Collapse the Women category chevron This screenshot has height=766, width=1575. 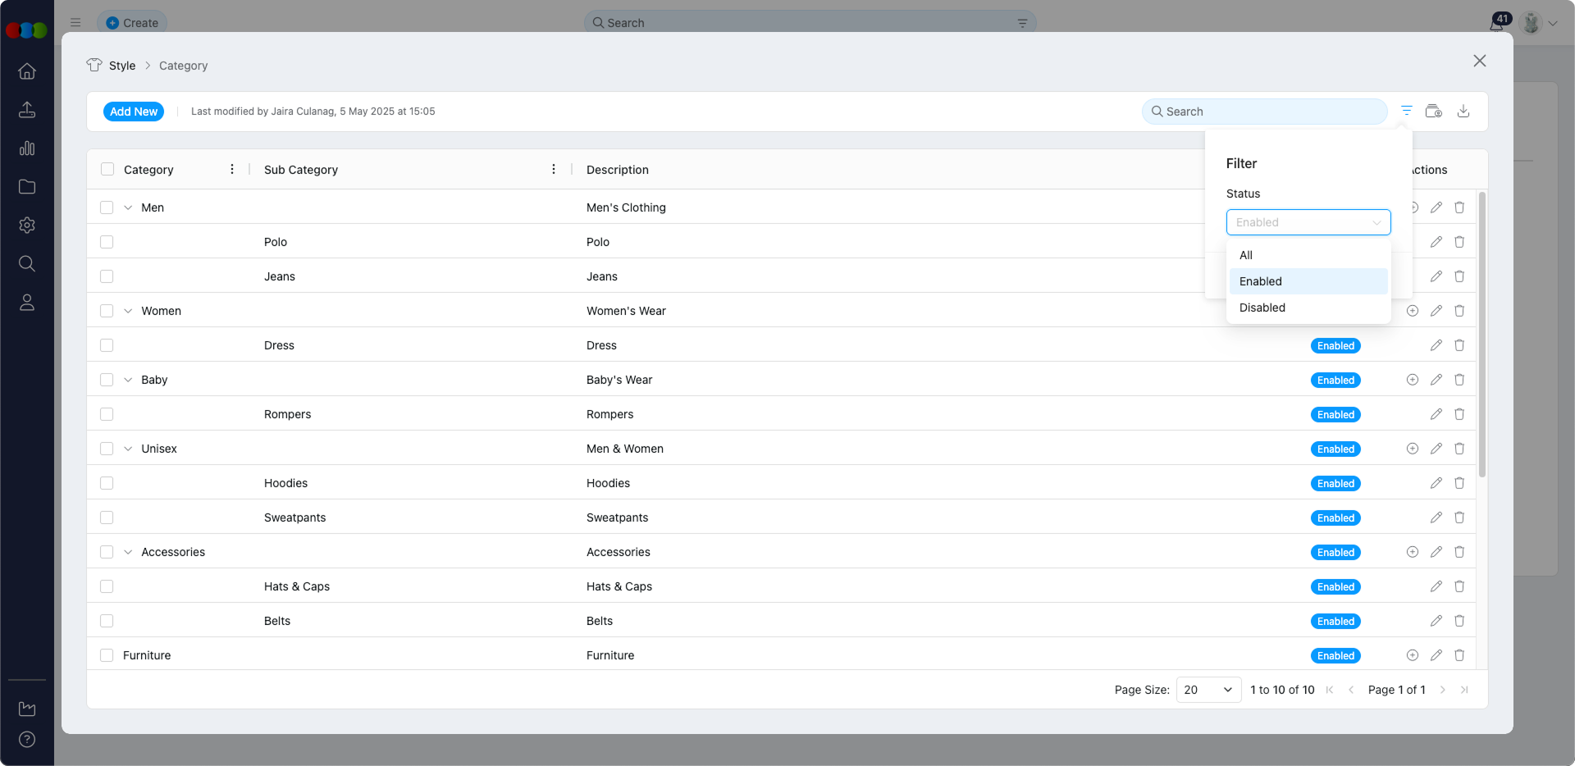[x=128, y=311]
